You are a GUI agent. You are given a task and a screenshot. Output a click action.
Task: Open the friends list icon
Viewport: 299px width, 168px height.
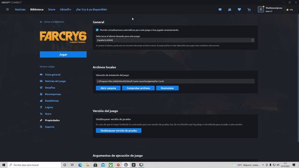point(229,9)
